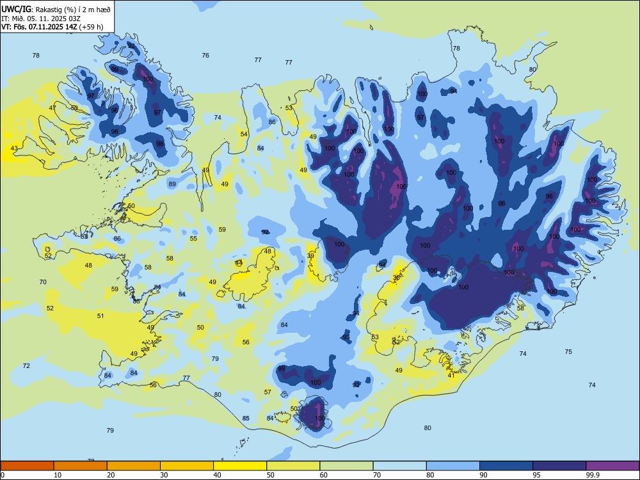Screen dimensions: 640x480
Task: Click the map value '76' over the northern sea
Action: click(205, 56)
